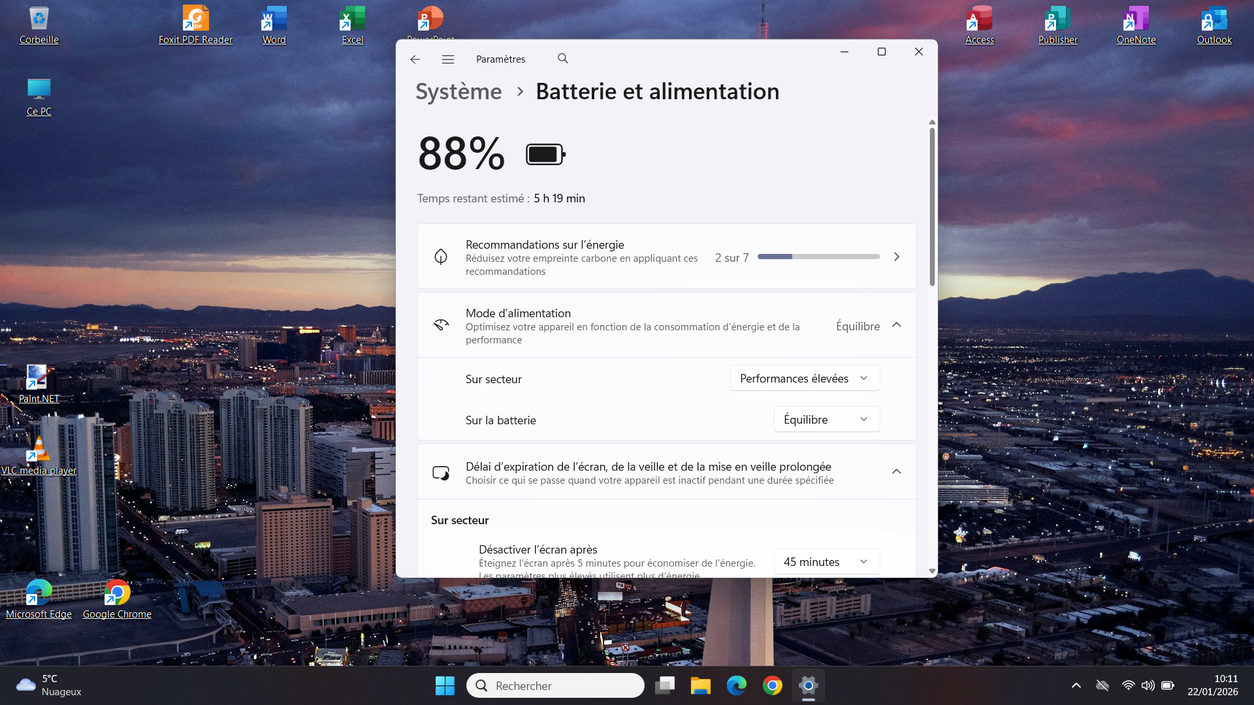Select VLC media player desktop shortcut
The height and width of the screenshot is (705, 1254).
39,456
